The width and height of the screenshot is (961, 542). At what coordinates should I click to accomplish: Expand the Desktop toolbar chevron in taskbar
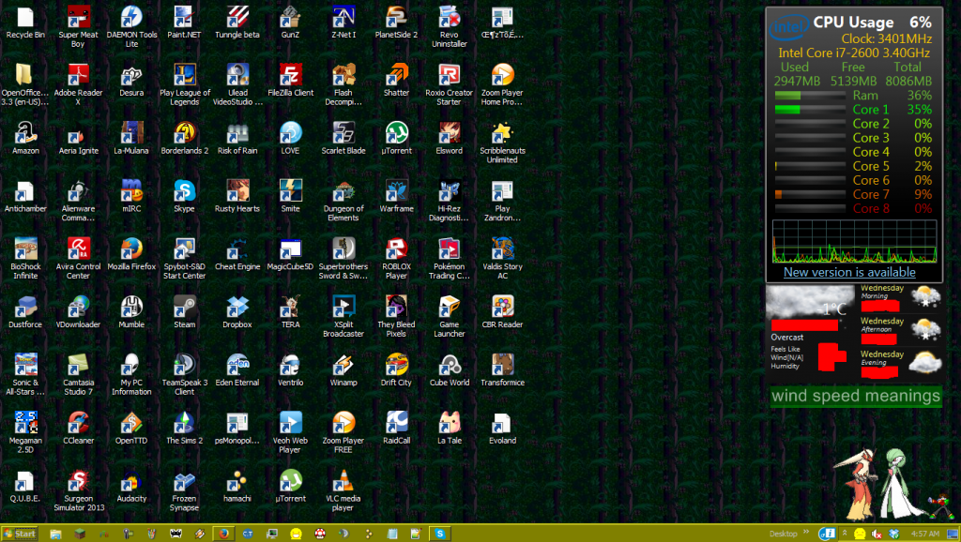[x=804, y=534]
